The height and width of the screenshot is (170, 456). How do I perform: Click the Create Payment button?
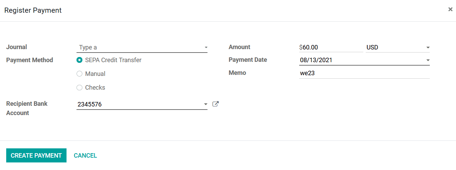pos(36,156)
